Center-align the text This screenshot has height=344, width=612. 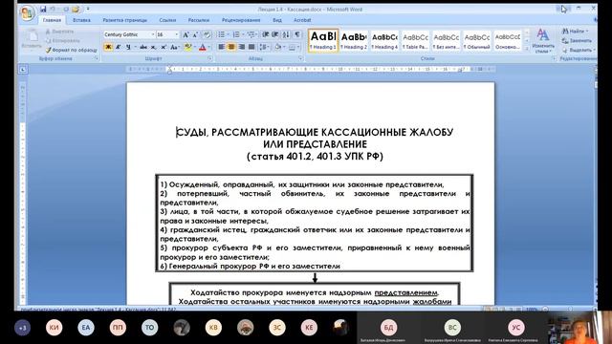coord(231,47)
